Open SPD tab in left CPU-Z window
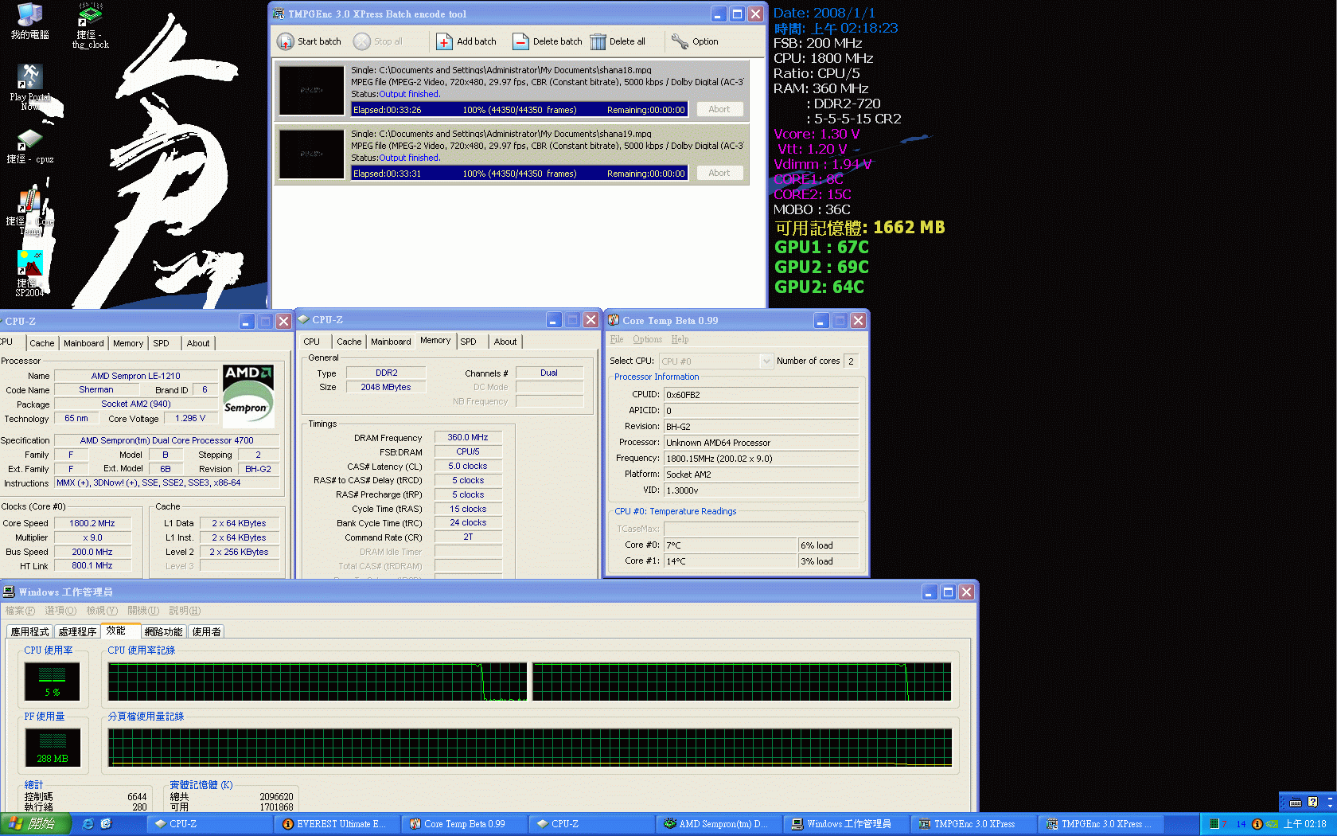1337x836 pixels. (162, 343)
